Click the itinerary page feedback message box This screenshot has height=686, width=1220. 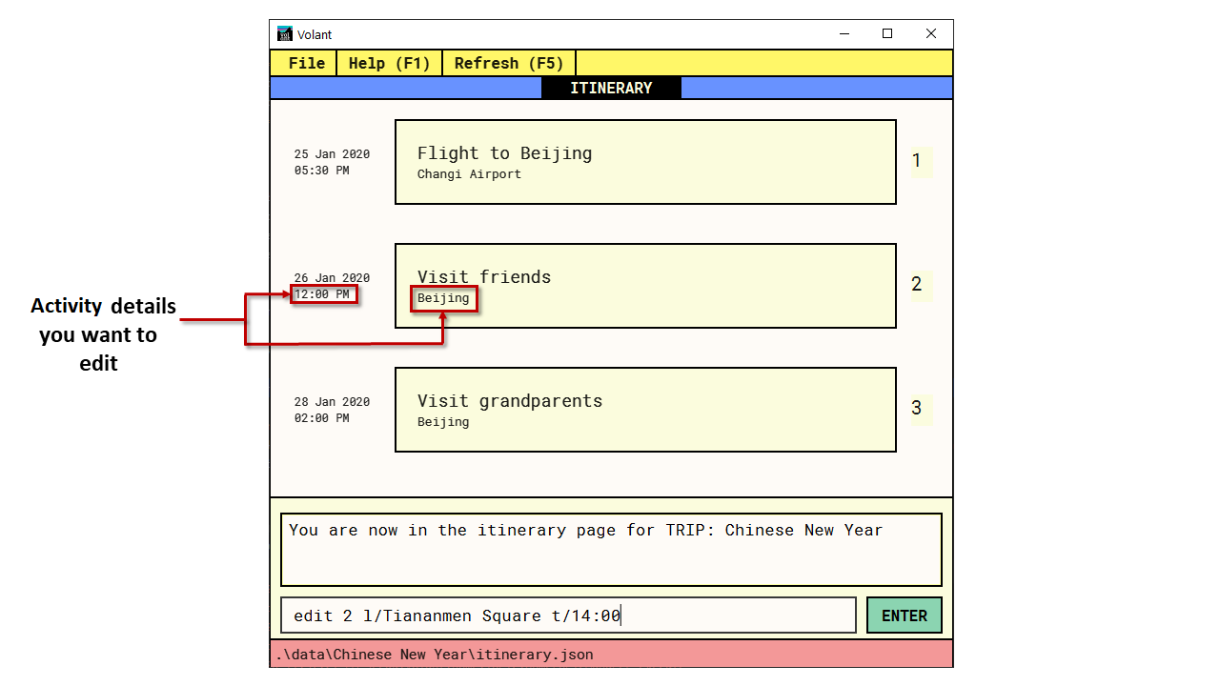pyautogui.click(x=611, y=550)
